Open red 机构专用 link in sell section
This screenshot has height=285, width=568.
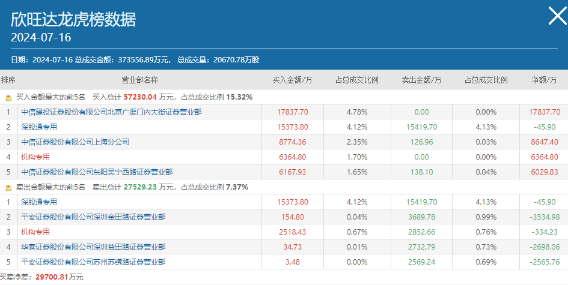pos(35,232)
